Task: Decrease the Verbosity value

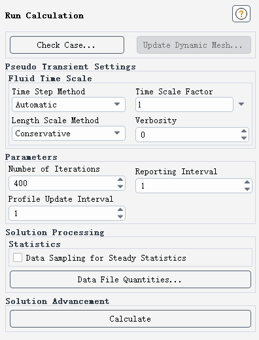Action: coord(244,138)
